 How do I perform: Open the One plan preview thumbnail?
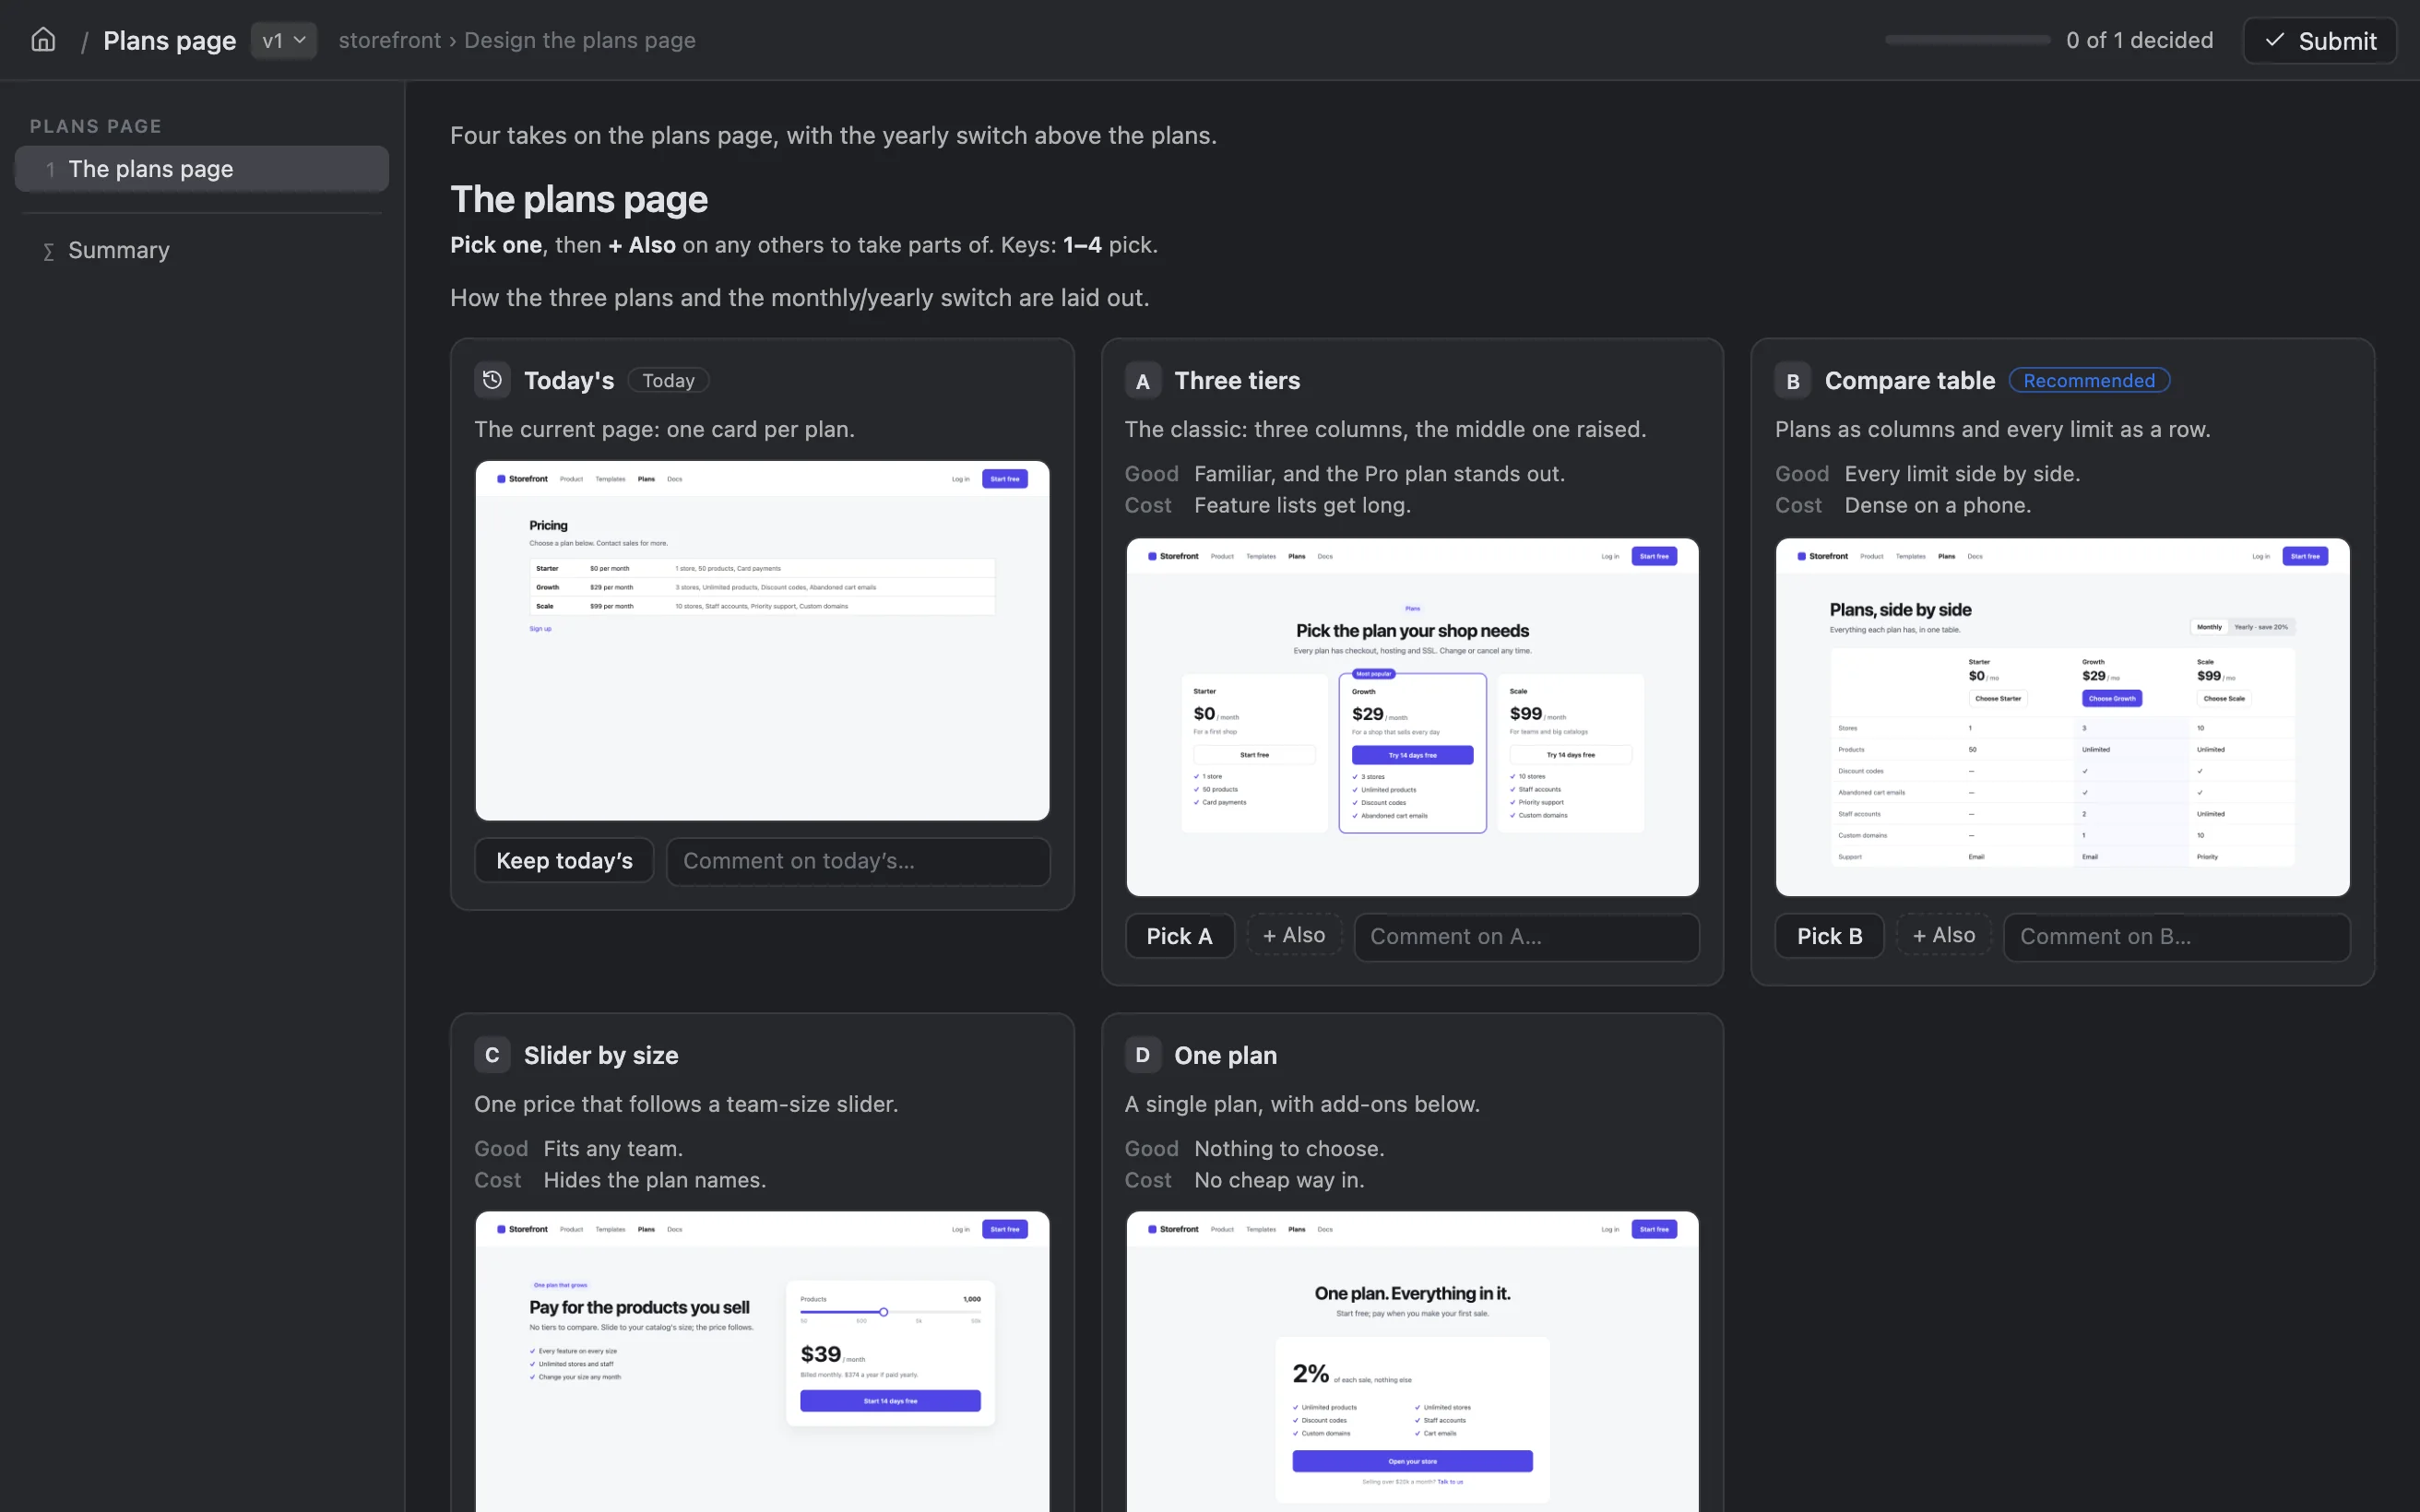coord(1412,1361)
